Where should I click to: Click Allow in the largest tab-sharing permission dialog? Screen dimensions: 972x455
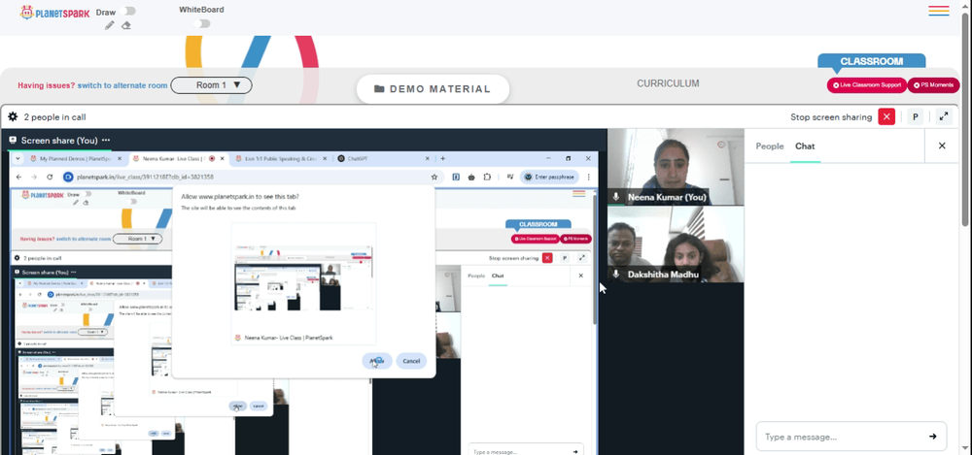tap(377, 361)
